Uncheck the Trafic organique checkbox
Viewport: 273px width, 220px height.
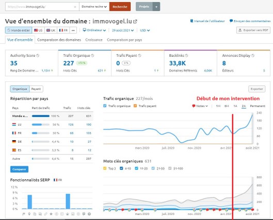point(105,106)
